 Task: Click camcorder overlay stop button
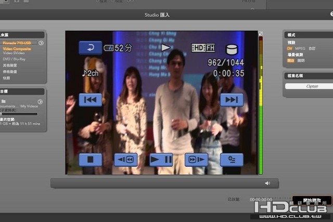click(x=90, y=160)
